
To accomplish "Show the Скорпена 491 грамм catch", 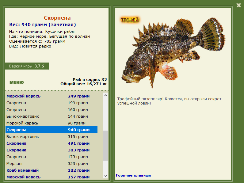I will tap(51, 143).
